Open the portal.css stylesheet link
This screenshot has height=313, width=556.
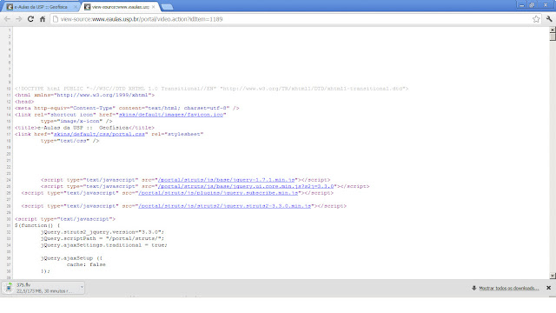pyautogui.click(x=99, y=134)
